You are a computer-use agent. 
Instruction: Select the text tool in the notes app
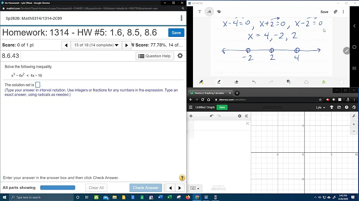[x=199, y=11]
